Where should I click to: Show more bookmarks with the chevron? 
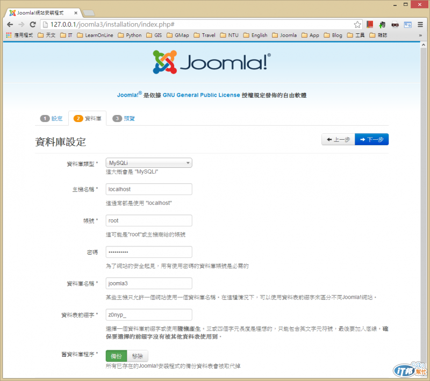(420, 35)
